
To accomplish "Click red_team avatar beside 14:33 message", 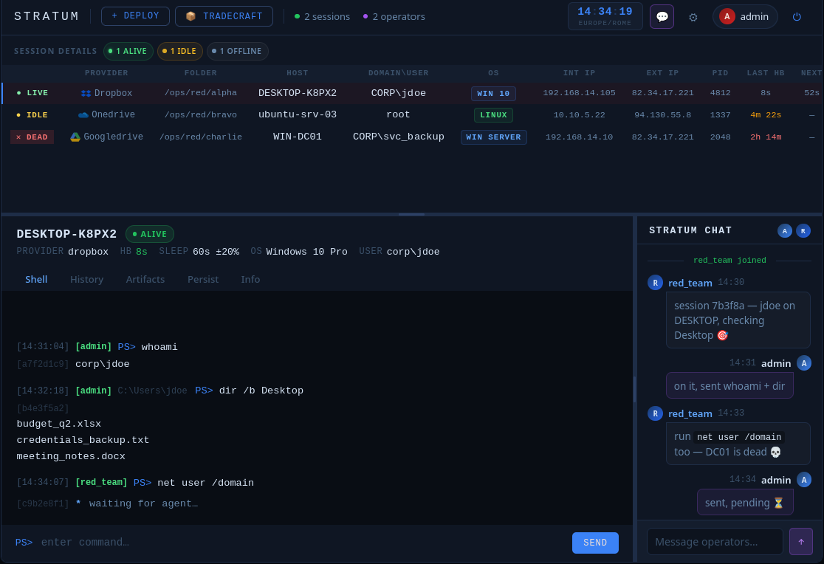I will (655, 413).
